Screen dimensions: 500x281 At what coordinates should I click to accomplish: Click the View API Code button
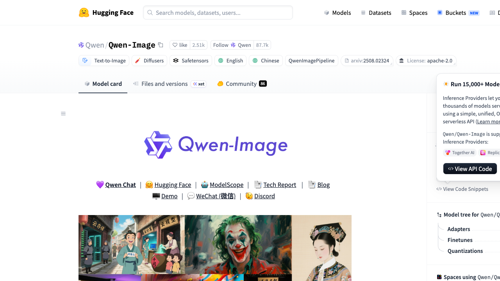pyautogui.click(x=470, y=169)
